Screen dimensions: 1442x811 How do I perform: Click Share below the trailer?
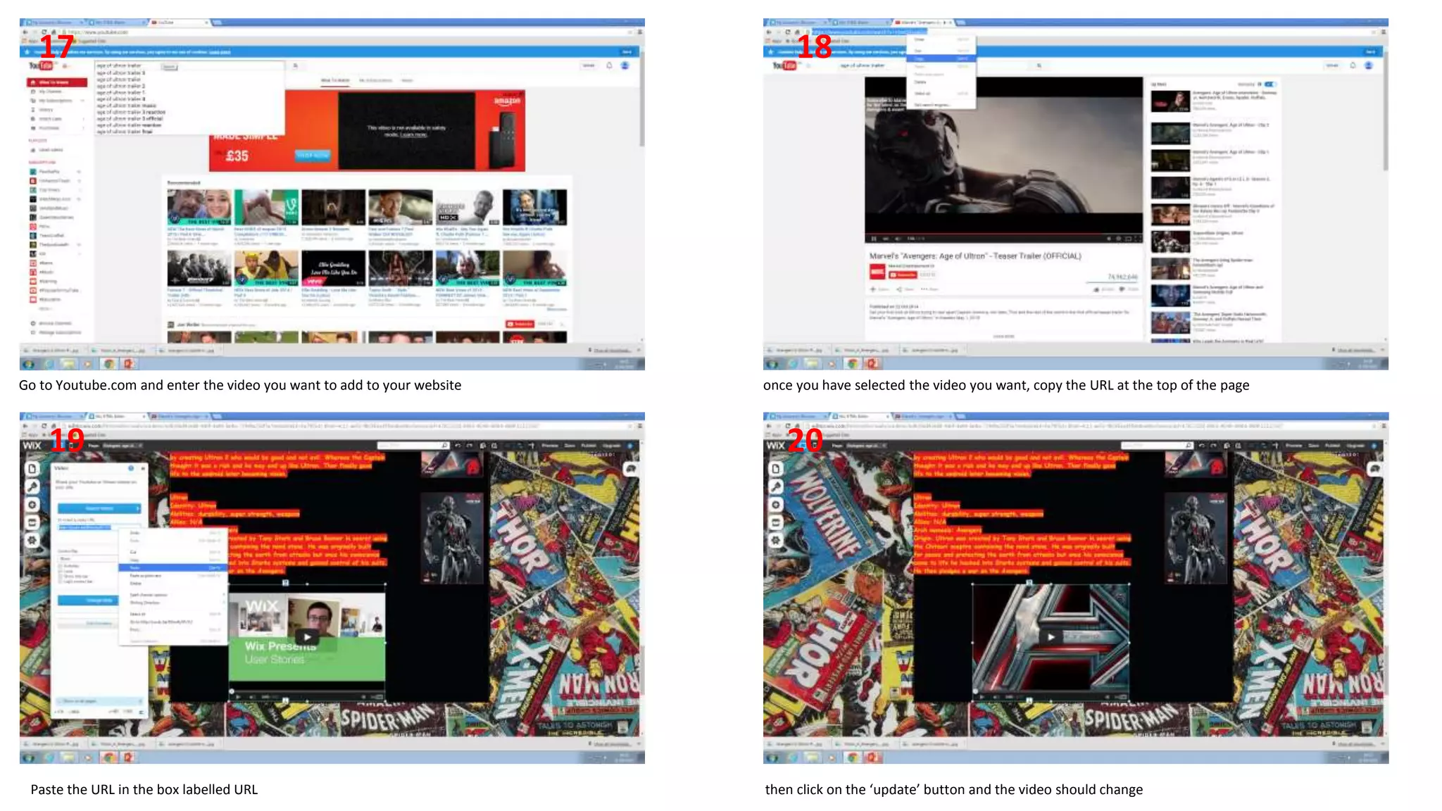(x=905, y=289)
